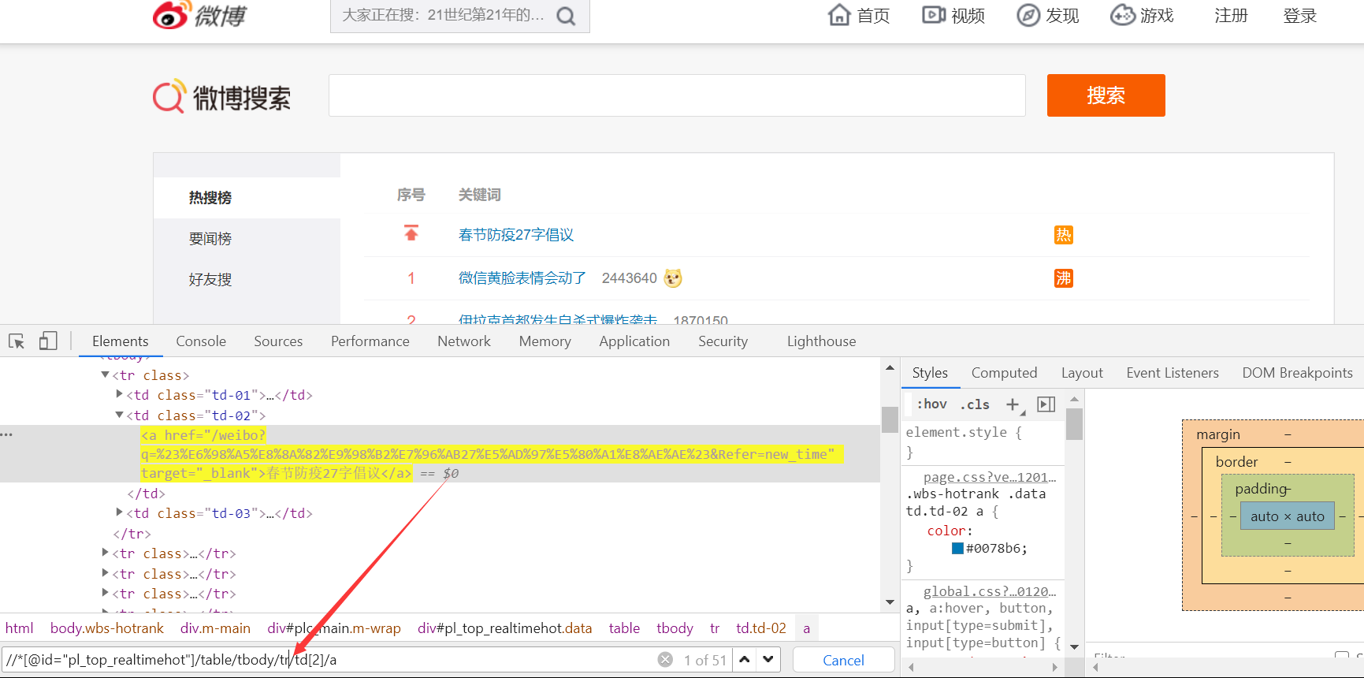1364x678 pixels.
Task: Click the td.td-02 breadcrumb
Action: (761, 628)
